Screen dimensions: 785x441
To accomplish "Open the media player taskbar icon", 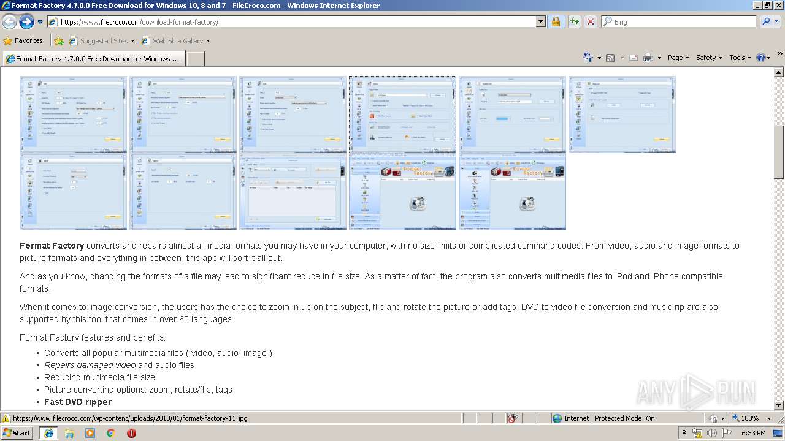I will (90, 432).
